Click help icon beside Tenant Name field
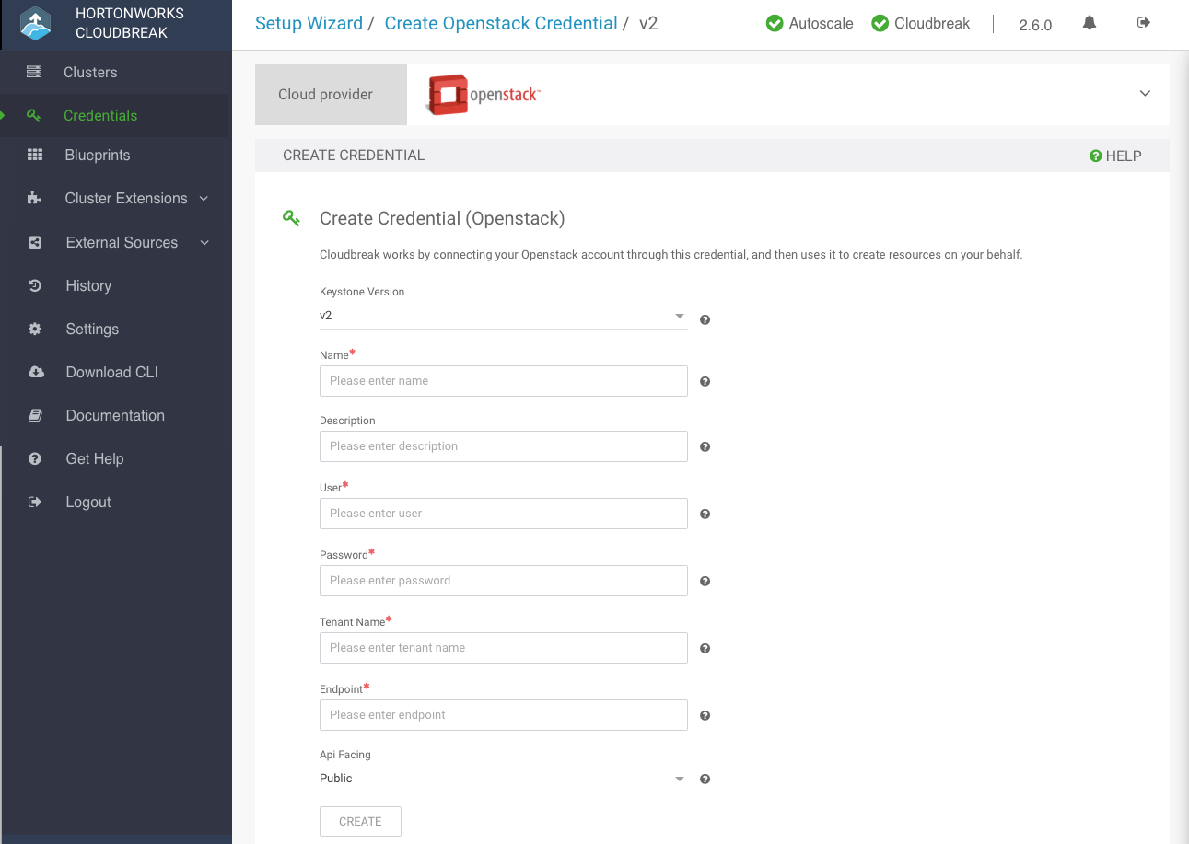1189x844 pixels. pos(705,648)
